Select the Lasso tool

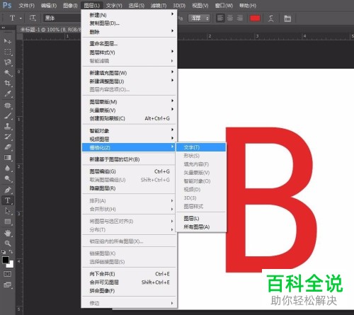8,62
